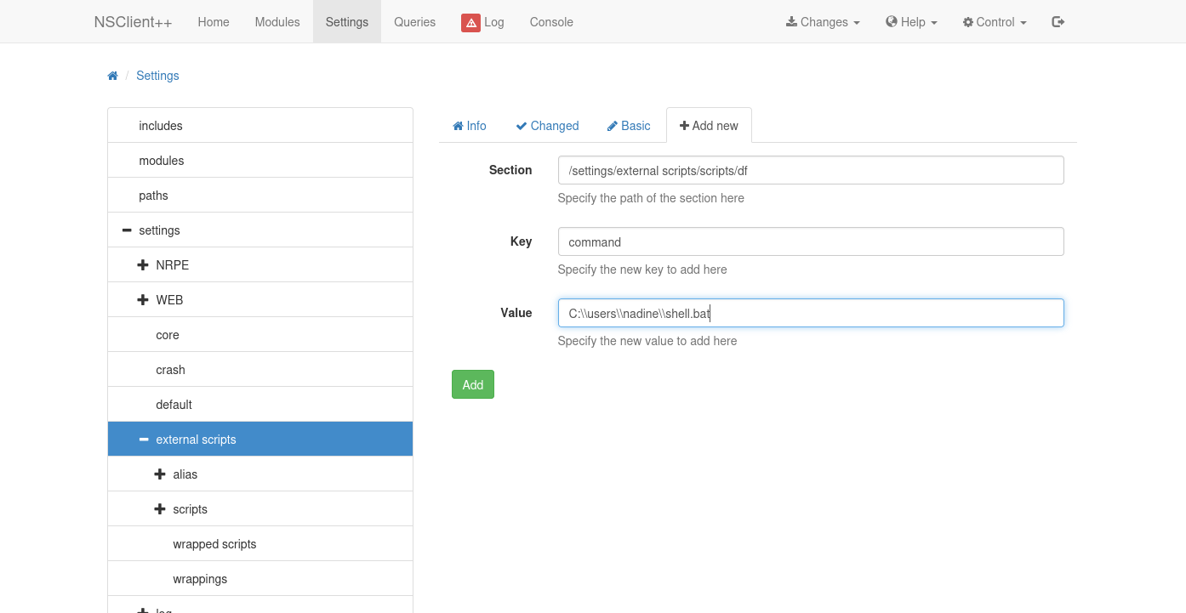Click the green Add button
Viewport: 1186px width, 613px height.
tap(473, 384)
